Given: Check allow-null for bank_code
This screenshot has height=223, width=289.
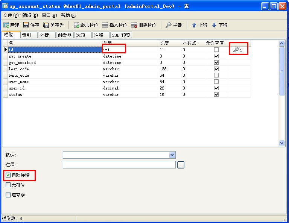Looking at the screenshot, I should (216, 75).
